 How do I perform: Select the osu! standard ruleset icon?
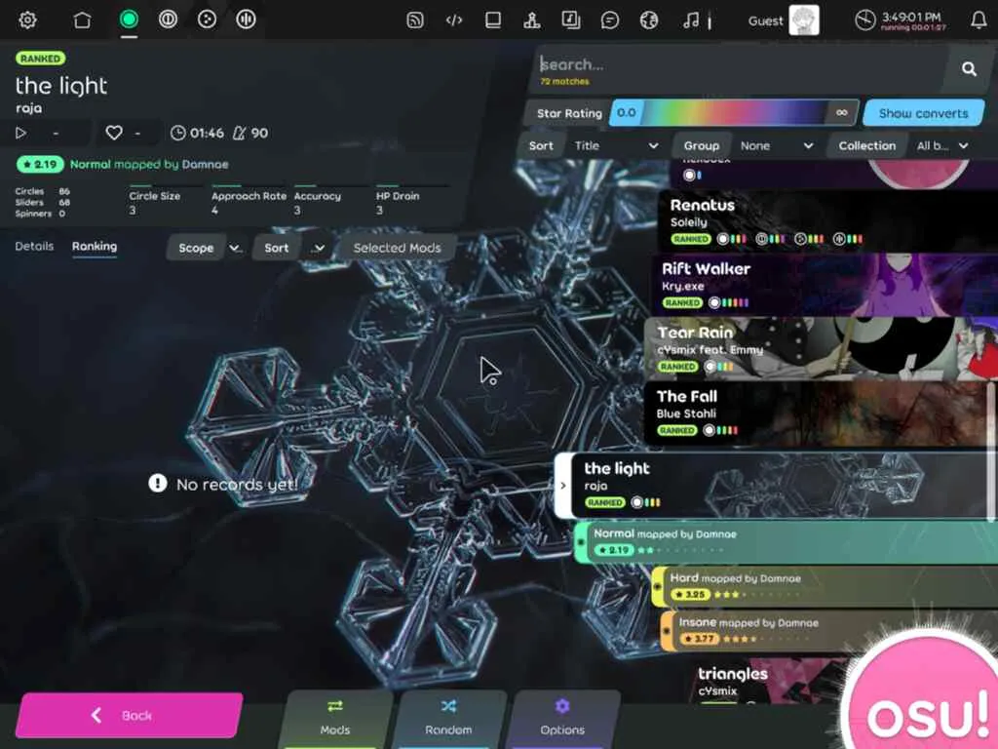tap(129, 20)
